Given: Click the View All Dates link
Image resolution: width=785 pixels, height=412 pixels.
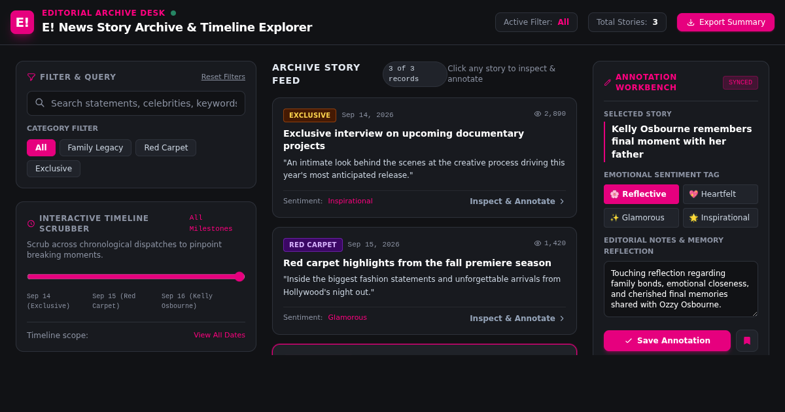Looking at the screenshot, I should (219, 335).
